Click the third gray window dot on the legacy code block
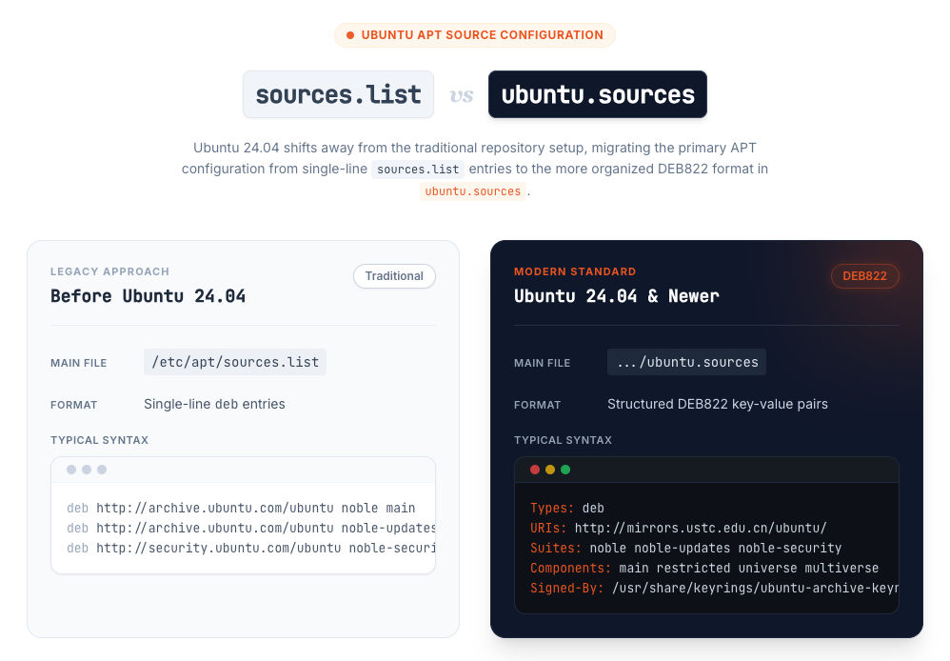The height and width of the screenshot is (661, 950). coord(103,469)
